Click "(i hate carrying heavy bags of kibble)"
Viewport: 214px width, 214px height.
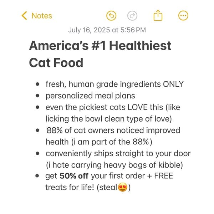coord(113,164)
